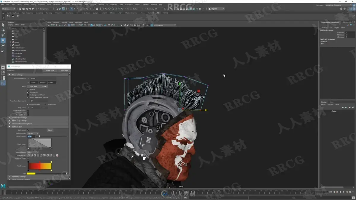Select the four-pane layout icon in toolbox
This screenshot has width=356, height=200.
click(3, 73)
